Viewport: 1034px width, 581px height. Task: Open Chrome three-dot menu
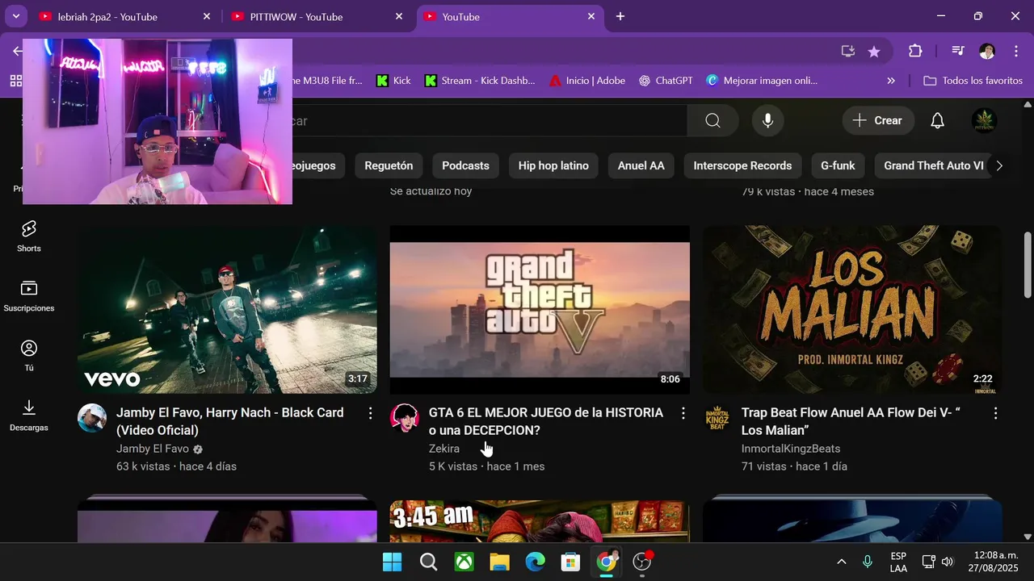click(1016, 52)
